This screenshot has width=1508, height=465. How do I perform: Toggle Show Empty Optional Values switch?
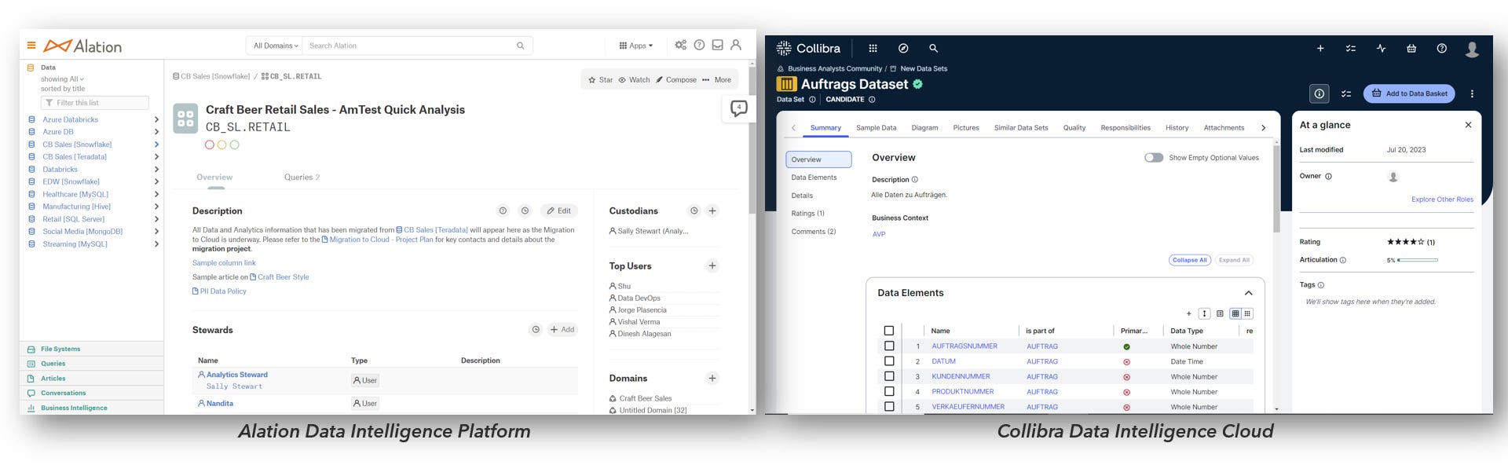click(x=1154, y=157)
